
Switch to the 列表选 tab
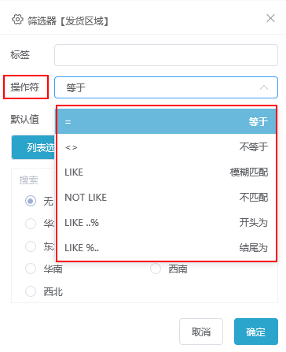pos(34,147)
